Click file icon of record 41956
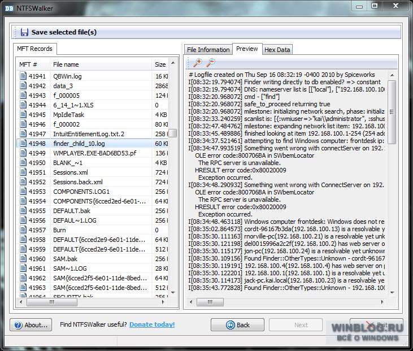The image size is (413, 351). tap(23, 220)
